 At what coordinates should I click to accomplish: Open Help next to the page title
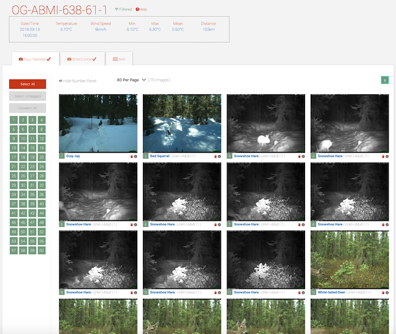[x=141, y=9]
